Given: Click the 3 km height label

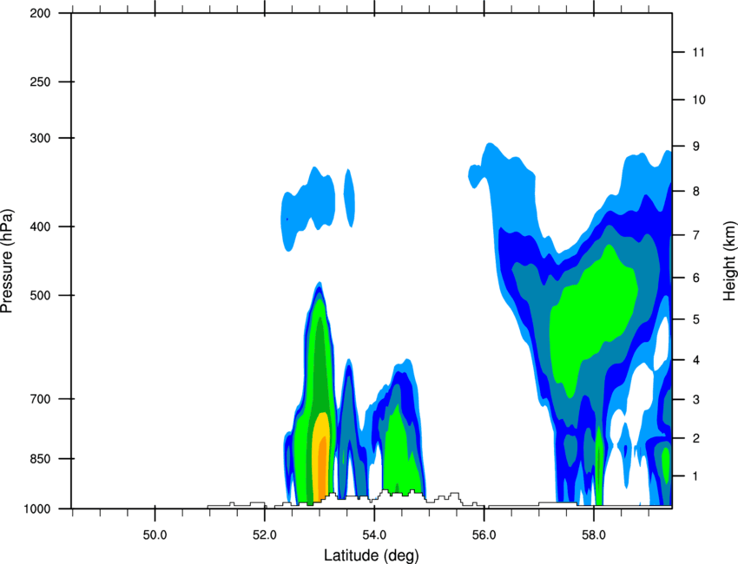Looking at the screenshot, I should 696,399.
